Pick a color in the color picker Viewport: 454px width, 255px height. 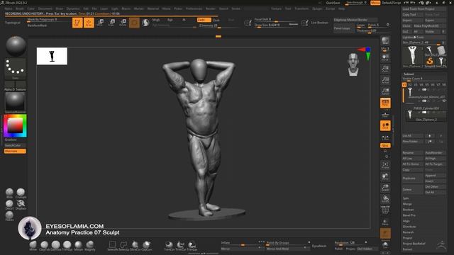[x=15, y=126]
